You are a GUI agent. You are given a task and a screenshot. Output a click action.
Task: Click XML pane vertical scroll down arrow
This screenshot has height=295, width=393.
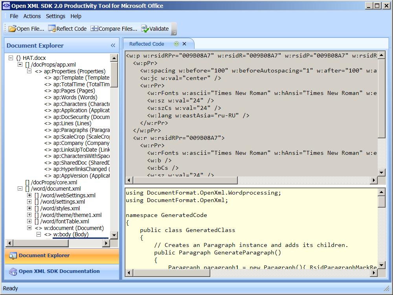tap(382, 173)
